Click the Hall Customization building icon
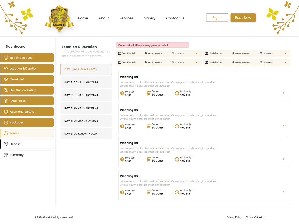 tap(6, 90)
